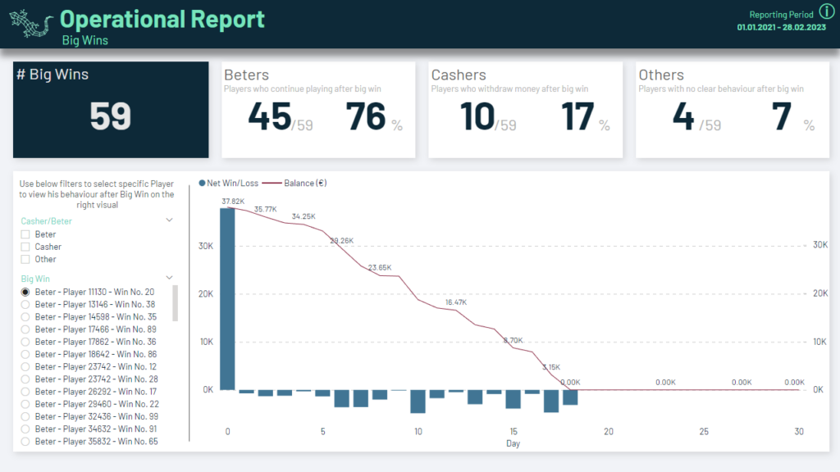
Task: Click the Beters 45/59 card
Action: (x=318, y=110)
